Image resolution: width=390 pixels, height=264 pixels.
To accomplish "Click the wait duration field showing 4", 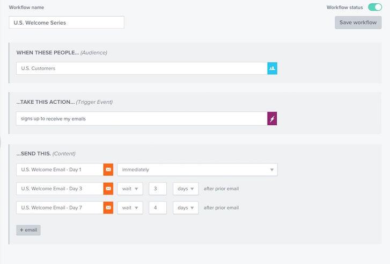I will coord(158,208).
